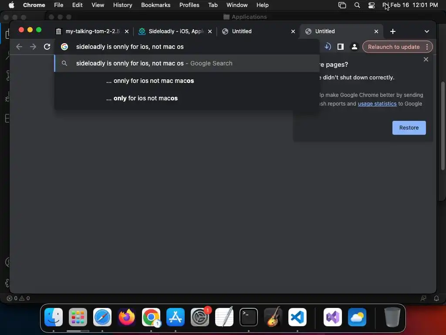Open Chrome three-dot menu

[427, 47]
